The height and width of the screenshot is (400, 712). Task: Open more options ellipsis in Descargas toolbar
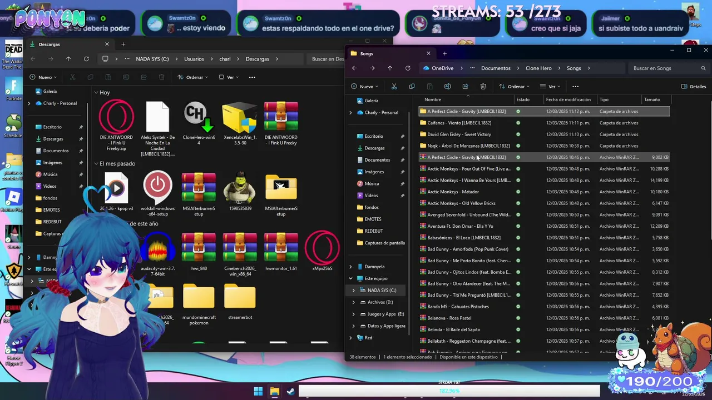pyautogui.click(x=252, y=77)
